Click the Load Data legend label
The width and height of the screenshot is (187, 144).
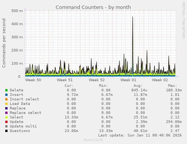(20, 104)
